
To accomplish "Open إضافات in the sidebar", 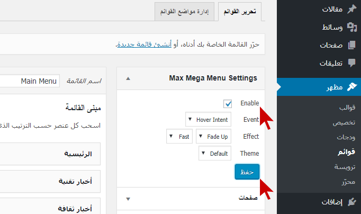I will (332, 202).
